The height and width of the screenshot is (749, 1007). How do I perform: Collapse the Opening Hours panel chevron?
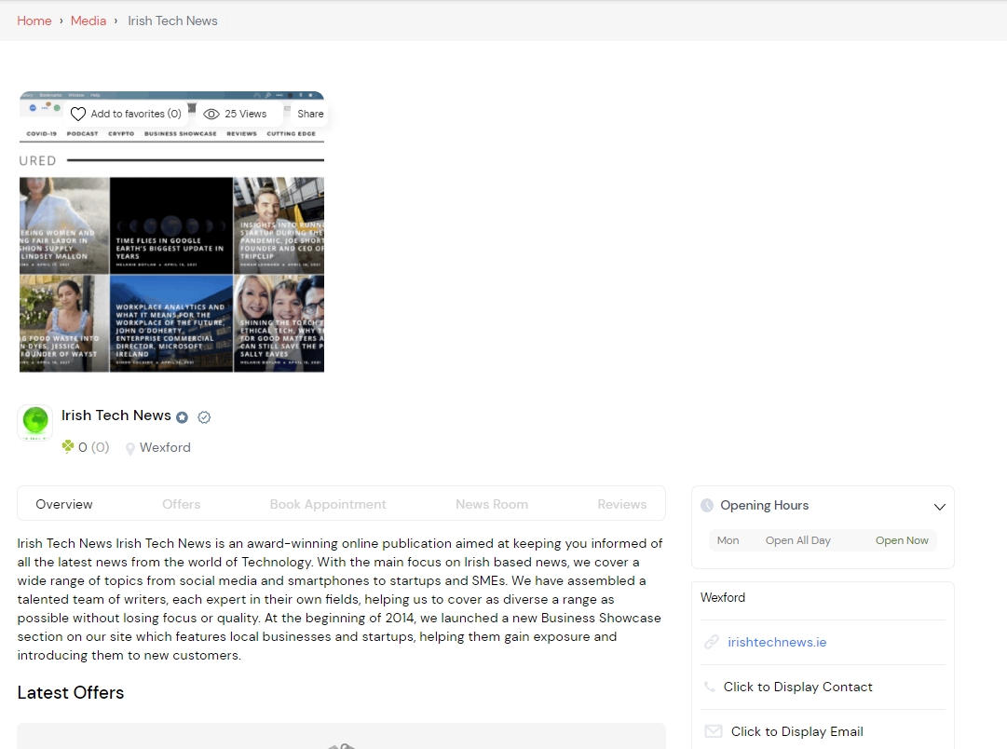[939, 507]
